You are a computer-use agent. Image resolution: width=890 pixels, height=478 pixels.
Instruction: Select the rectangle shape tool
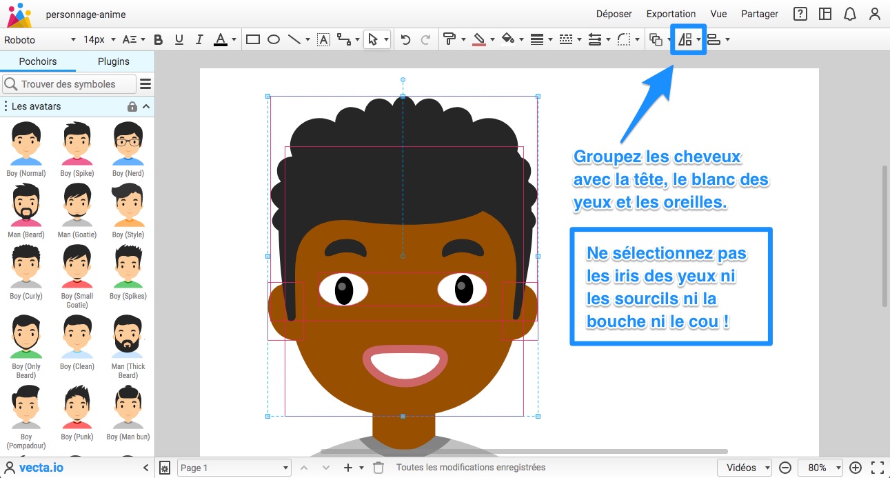253,39
